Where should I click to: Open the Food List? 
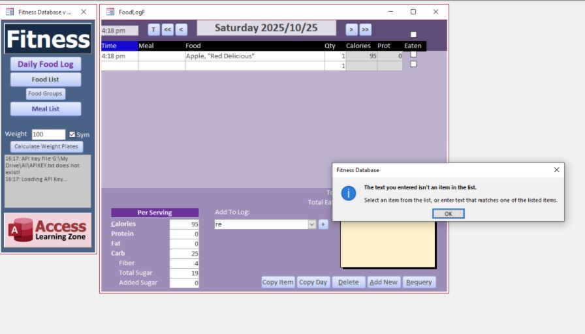(x=46, y=80)
